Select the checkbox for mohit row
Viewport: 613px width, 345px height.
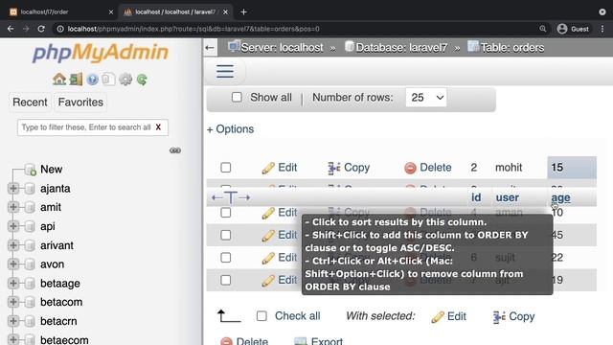pyautogui.click(x=226, y=168)
